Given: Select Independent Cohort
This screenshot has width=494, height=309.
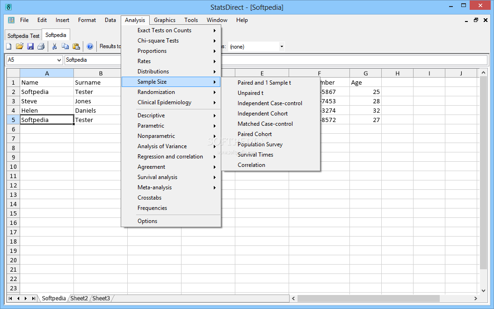Looking at the screenshot, I should click(x=271, y=114).
